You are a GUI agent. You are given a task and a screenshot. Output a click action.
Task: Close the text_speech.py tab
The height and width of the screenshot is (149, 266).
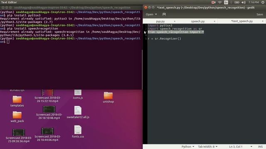[263, 21]
